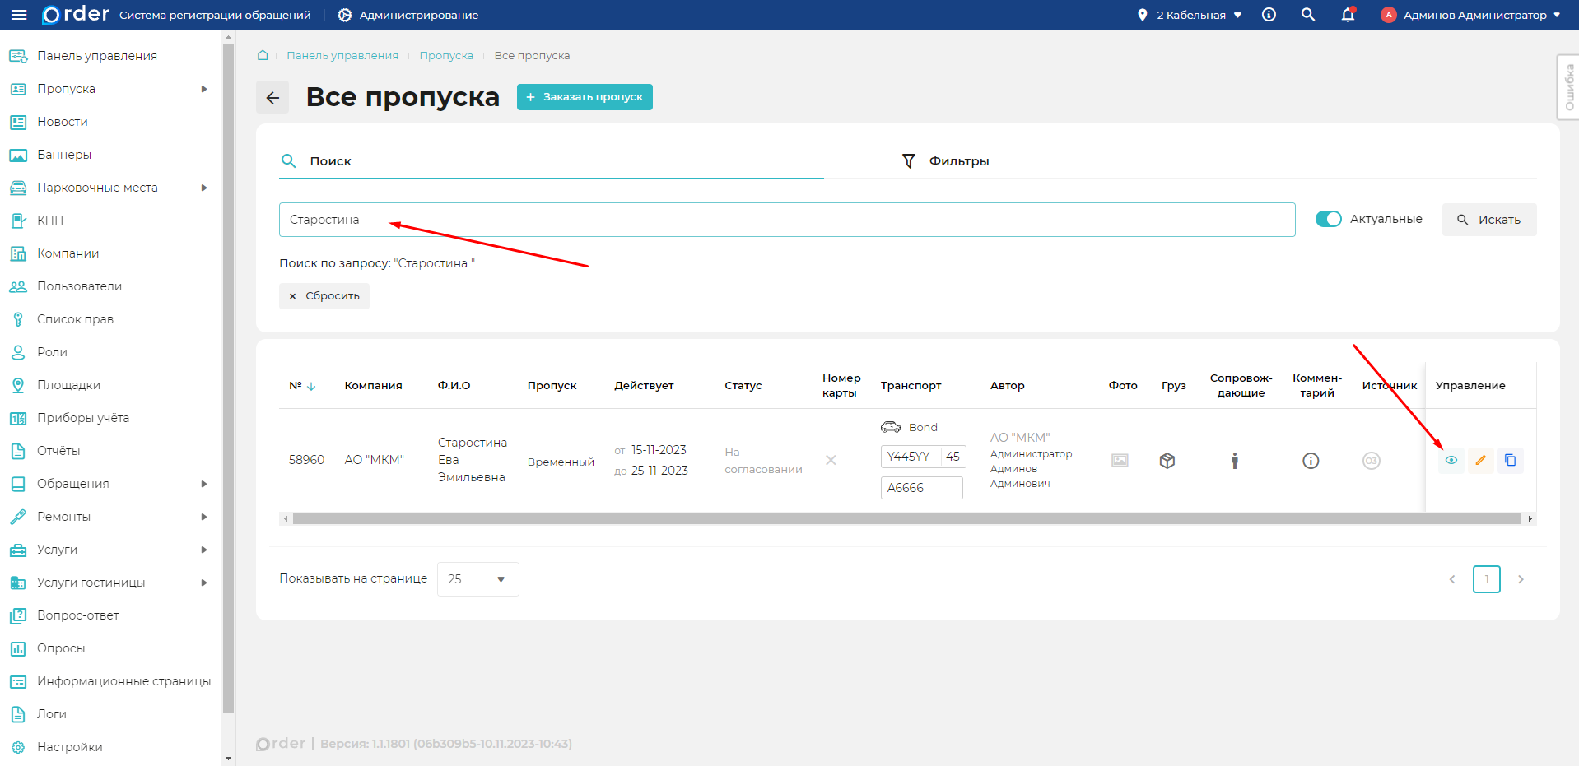Image resolution: width=1579 pixels, height=766 pixels.
Task: Click the copy pass icon
Action: pyautogui.click(x=1510, y=461)
